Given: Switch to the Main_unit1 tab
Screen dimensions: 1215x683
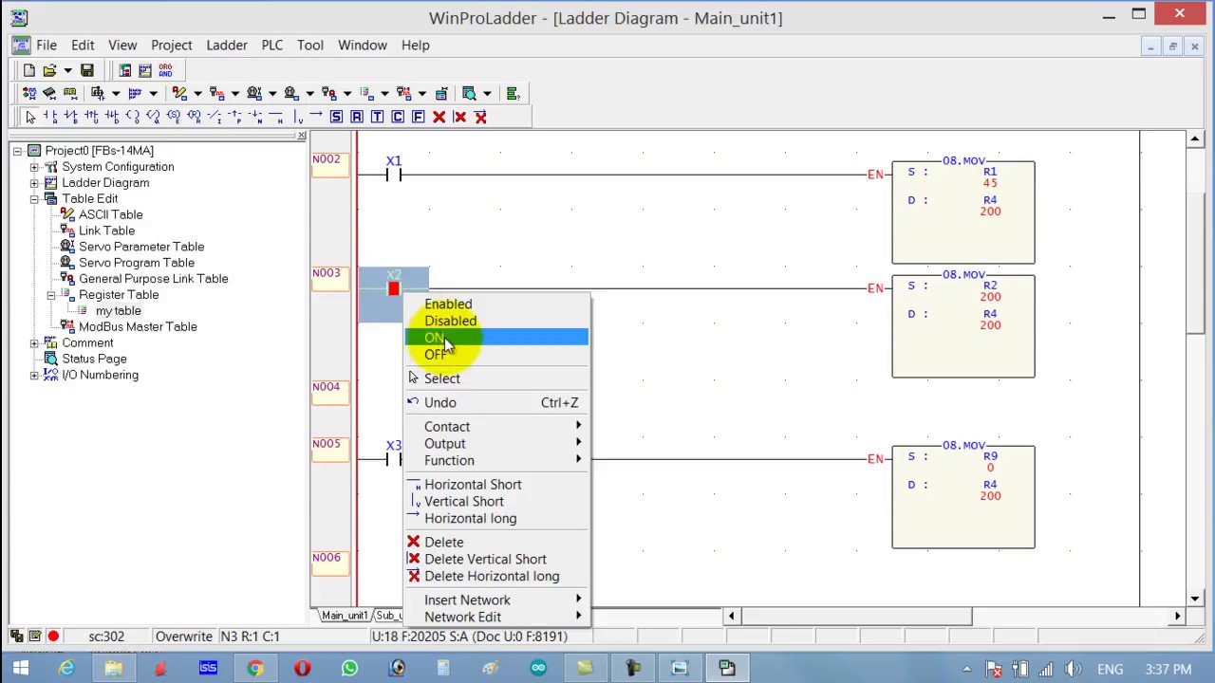Looking at the screenshot, I should click(x=345, y=616).
